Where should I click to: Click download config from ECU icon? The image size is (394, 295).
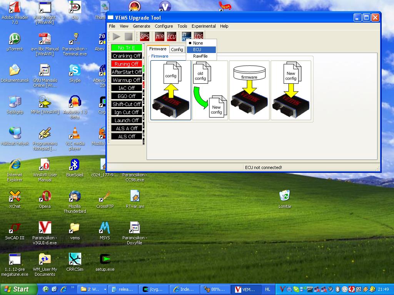(x=171, y=90)
